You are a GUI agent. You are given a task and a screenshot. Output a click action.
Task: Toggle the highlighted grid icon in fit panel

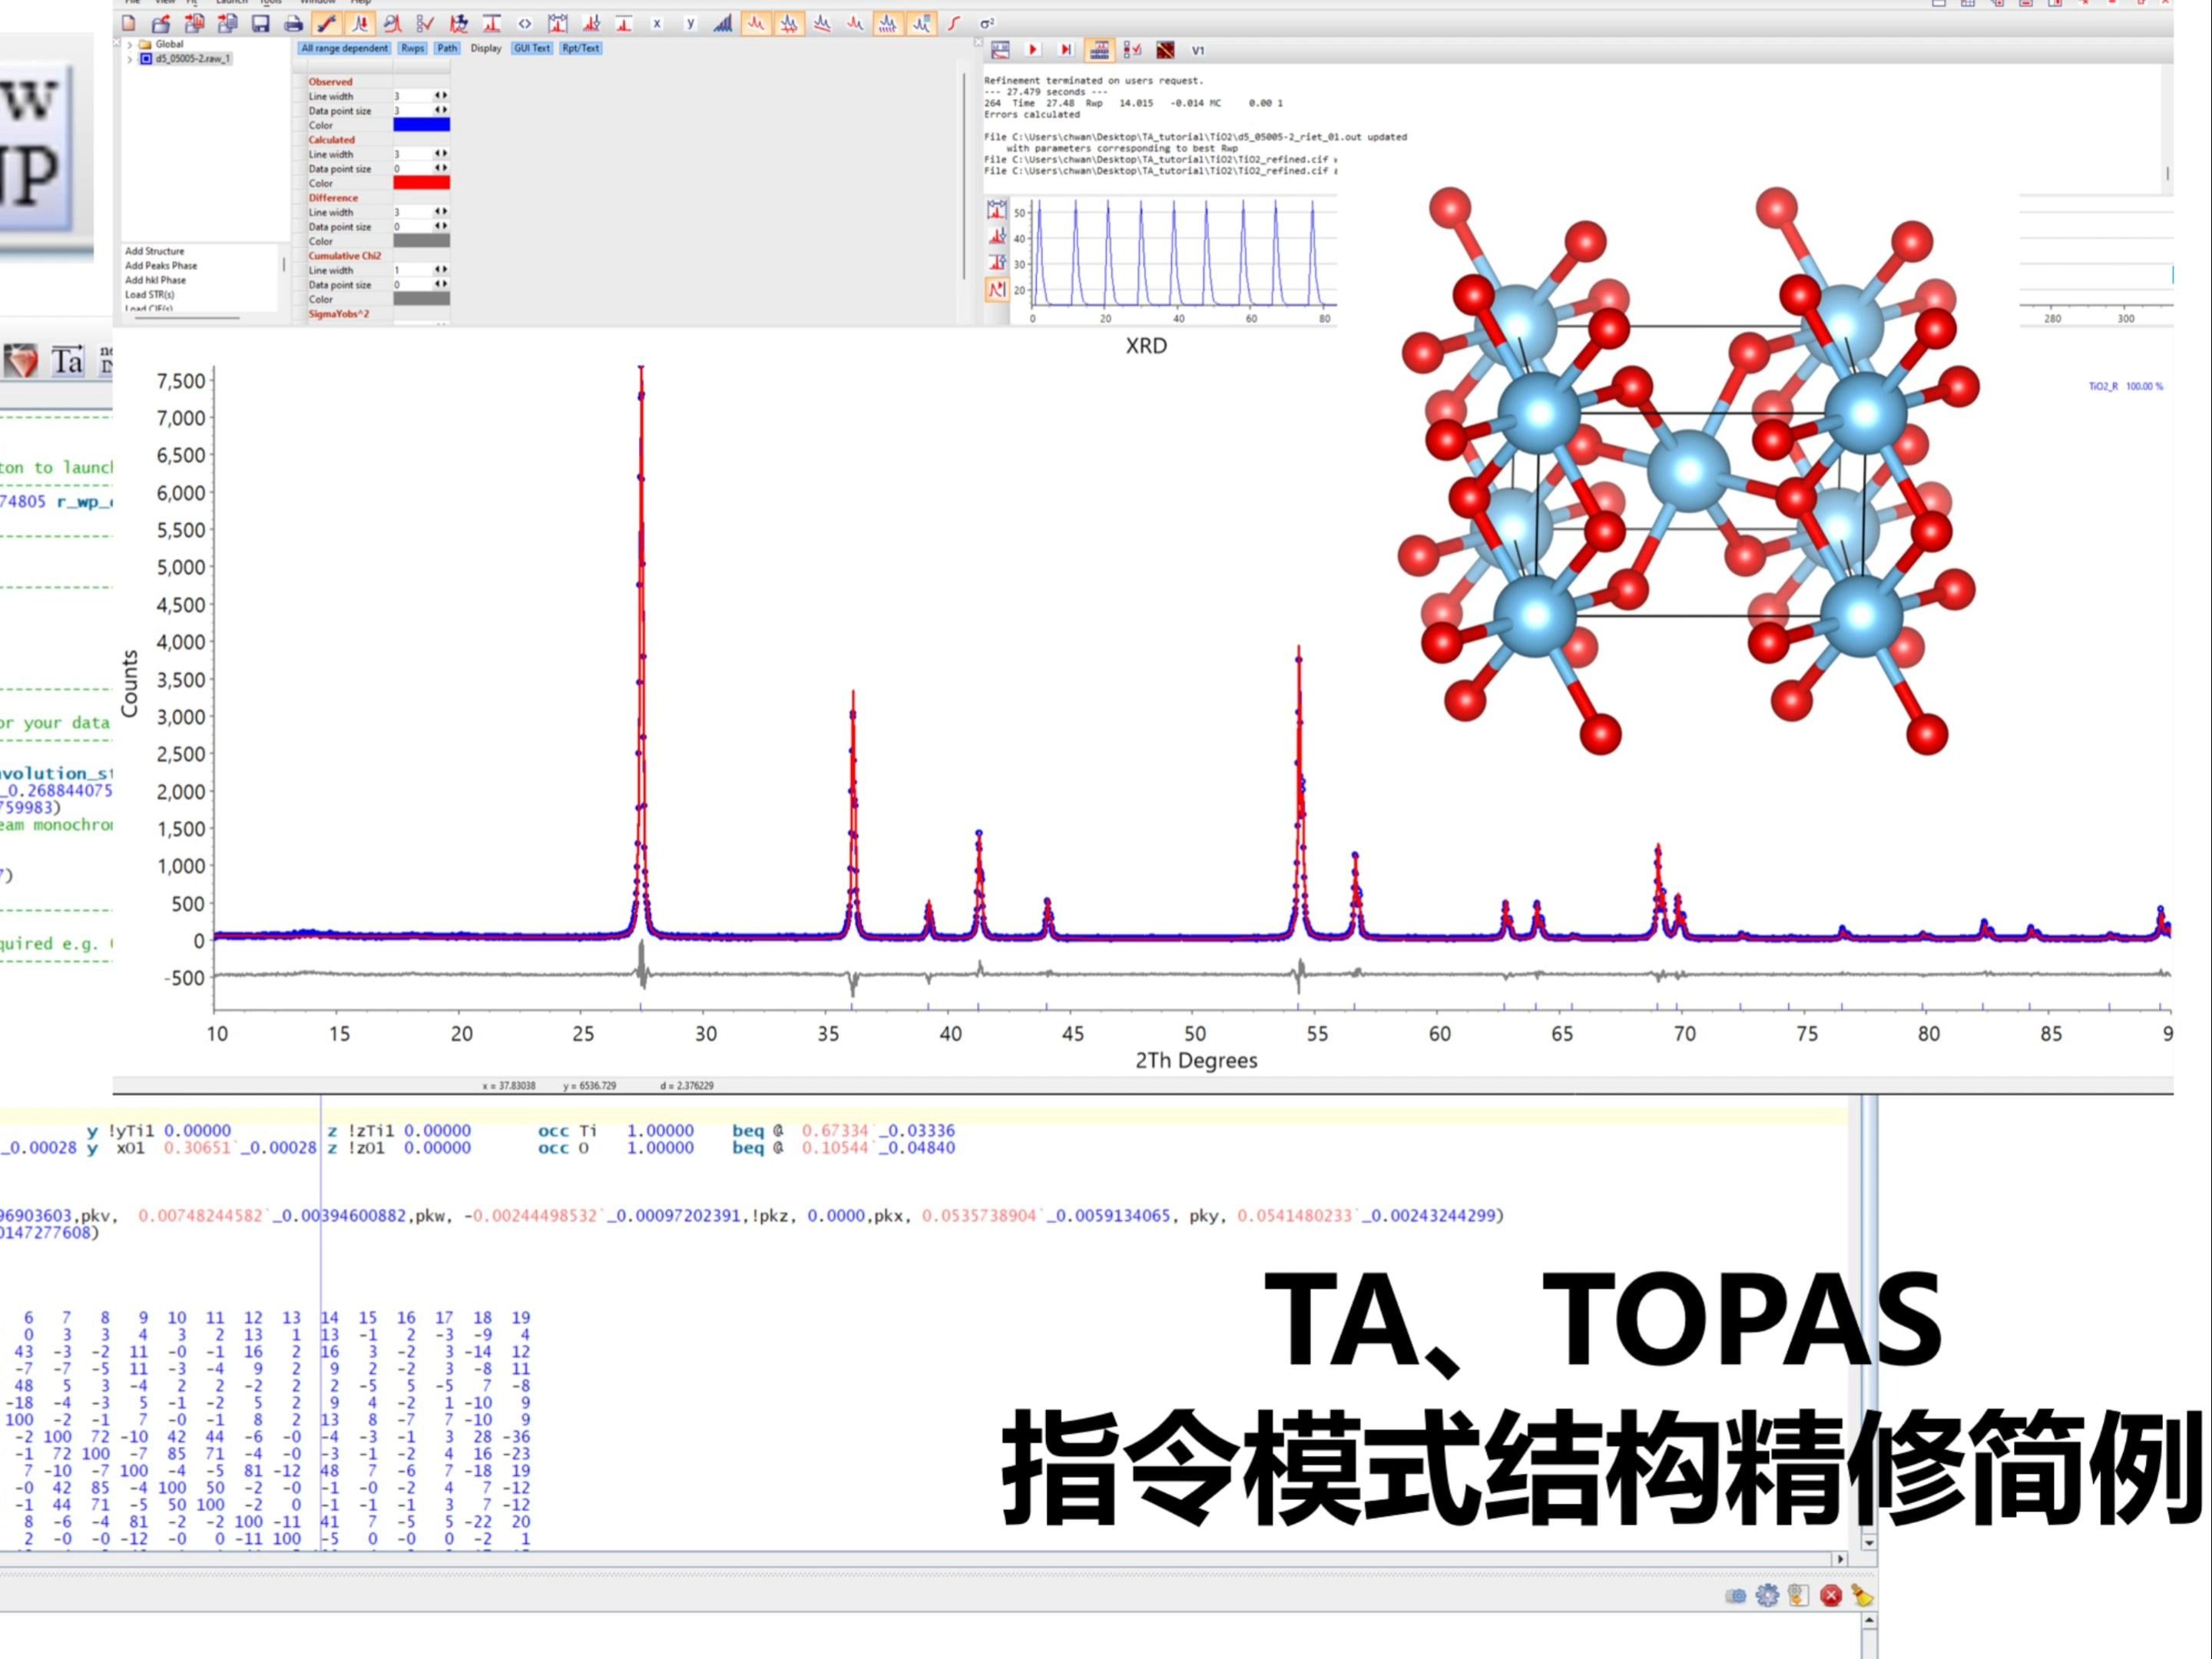pos(1099,49)
